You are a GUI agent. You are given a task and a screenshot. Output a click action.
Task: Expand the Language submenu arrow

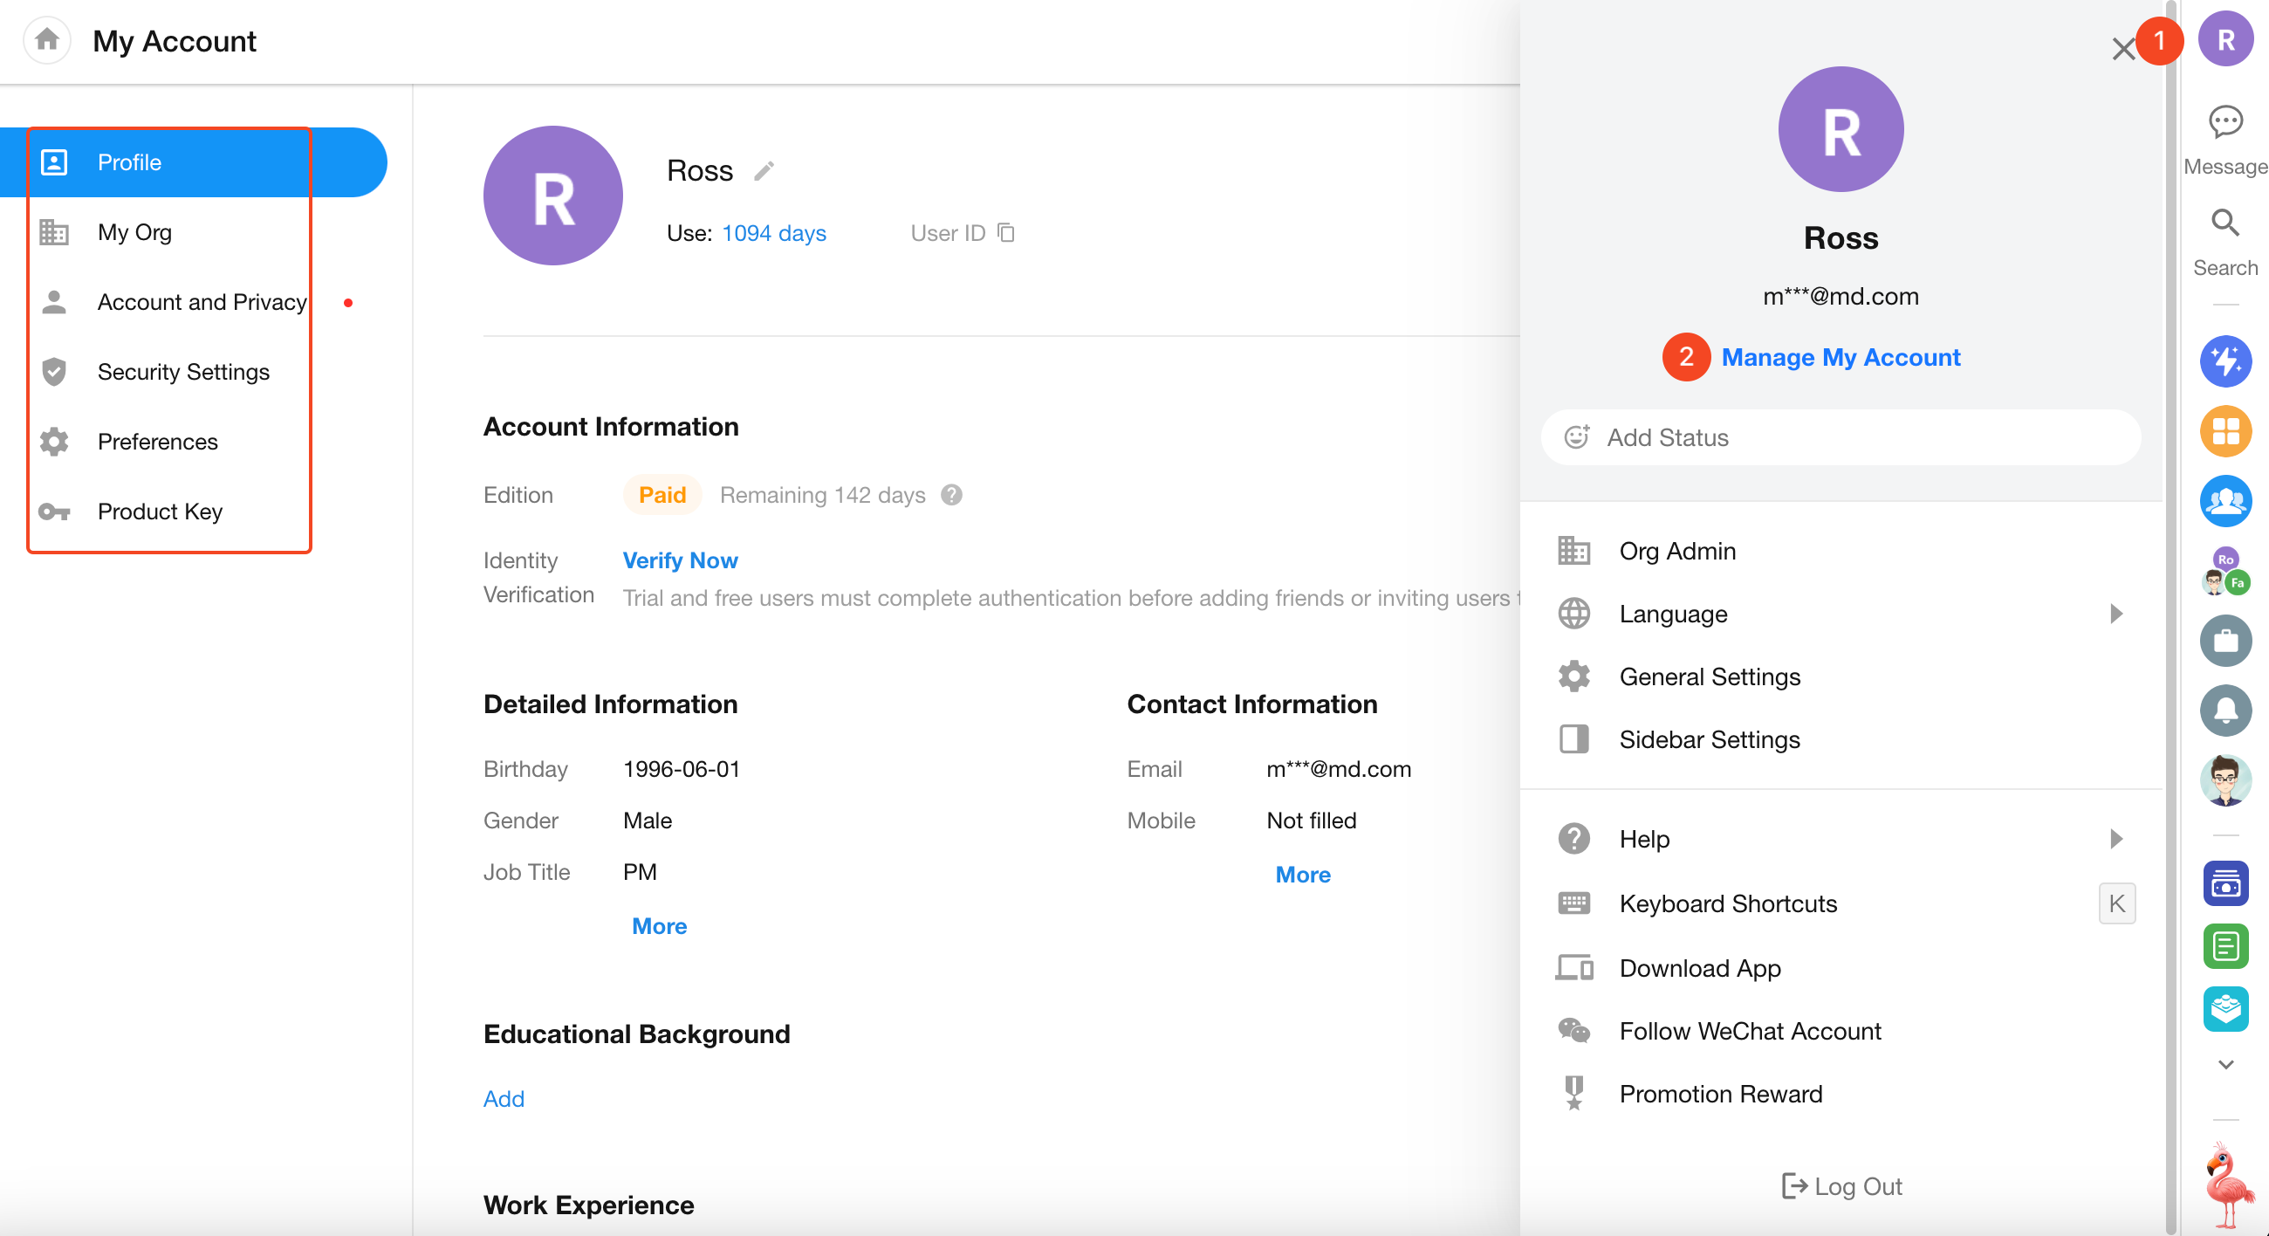pos(2115,614)
